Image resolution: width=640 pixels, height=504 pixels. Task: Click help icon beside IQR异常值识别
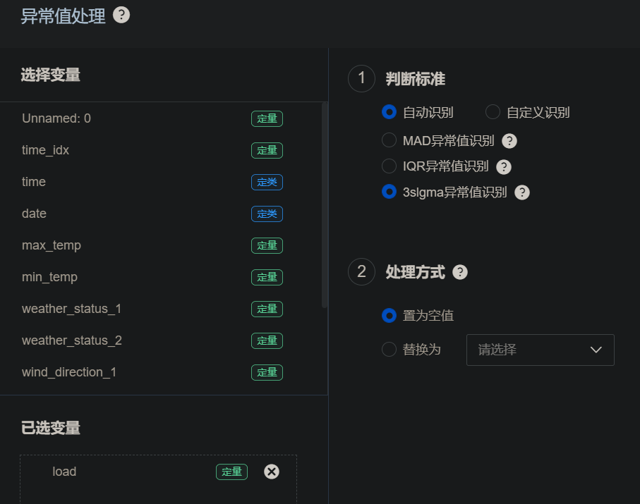[x=503, y=167]
